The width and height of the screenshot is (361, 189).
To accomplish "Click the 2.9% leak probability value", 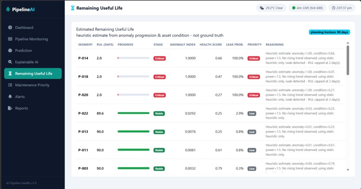I will tap(240, 113).
